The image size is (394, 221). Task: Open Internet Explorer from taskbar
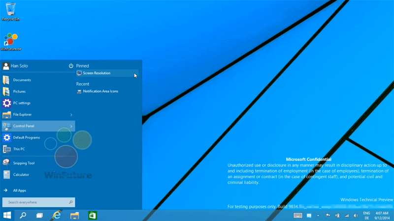pos(57,215)
